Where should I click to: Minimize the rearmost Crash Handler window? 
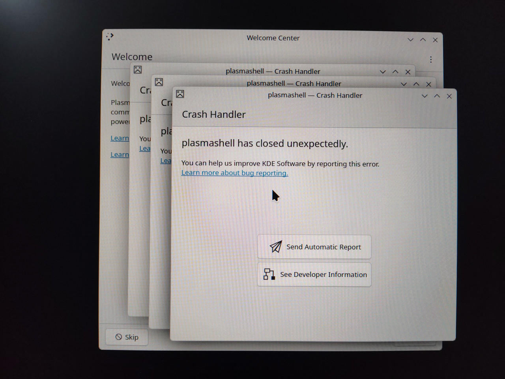pos(383,72)
